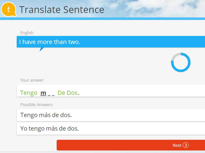Click the green words "De Dos"
The image size is (205, 153).
click(x=67, y=93)
